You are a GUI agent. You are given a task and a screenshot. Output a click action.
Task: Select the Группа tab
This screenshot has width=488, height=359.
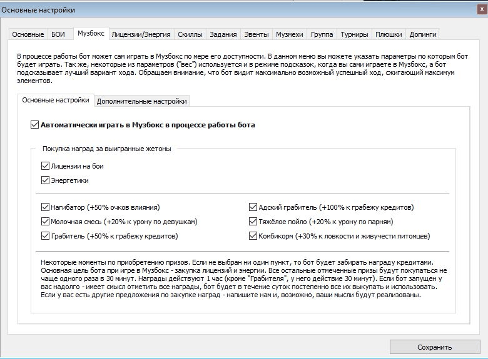[x=322, y=34]
